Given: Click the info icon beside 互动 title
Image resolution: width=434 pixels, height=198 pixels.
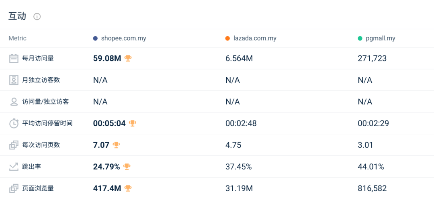Looking at the screenshot, I should point(37,16).
